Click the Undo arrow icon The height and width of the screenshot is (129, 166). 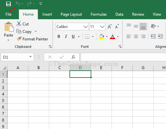click(18, 4)
